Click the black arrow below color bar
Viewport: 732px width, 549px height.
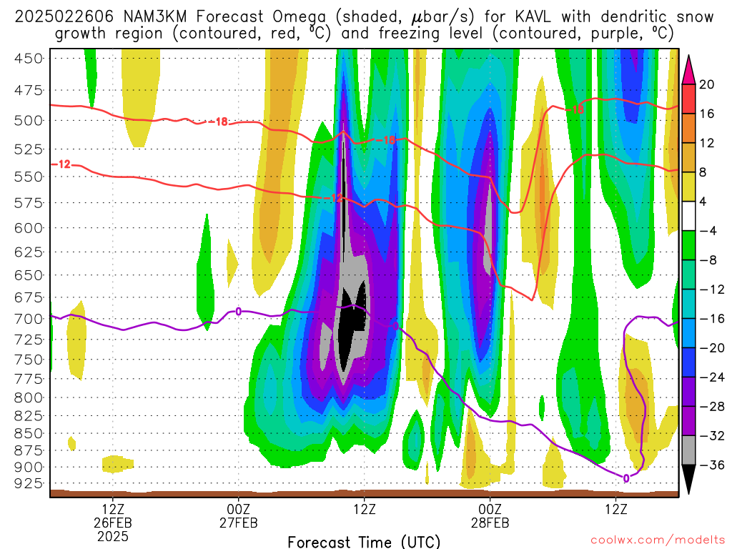[x=688, y=479]
